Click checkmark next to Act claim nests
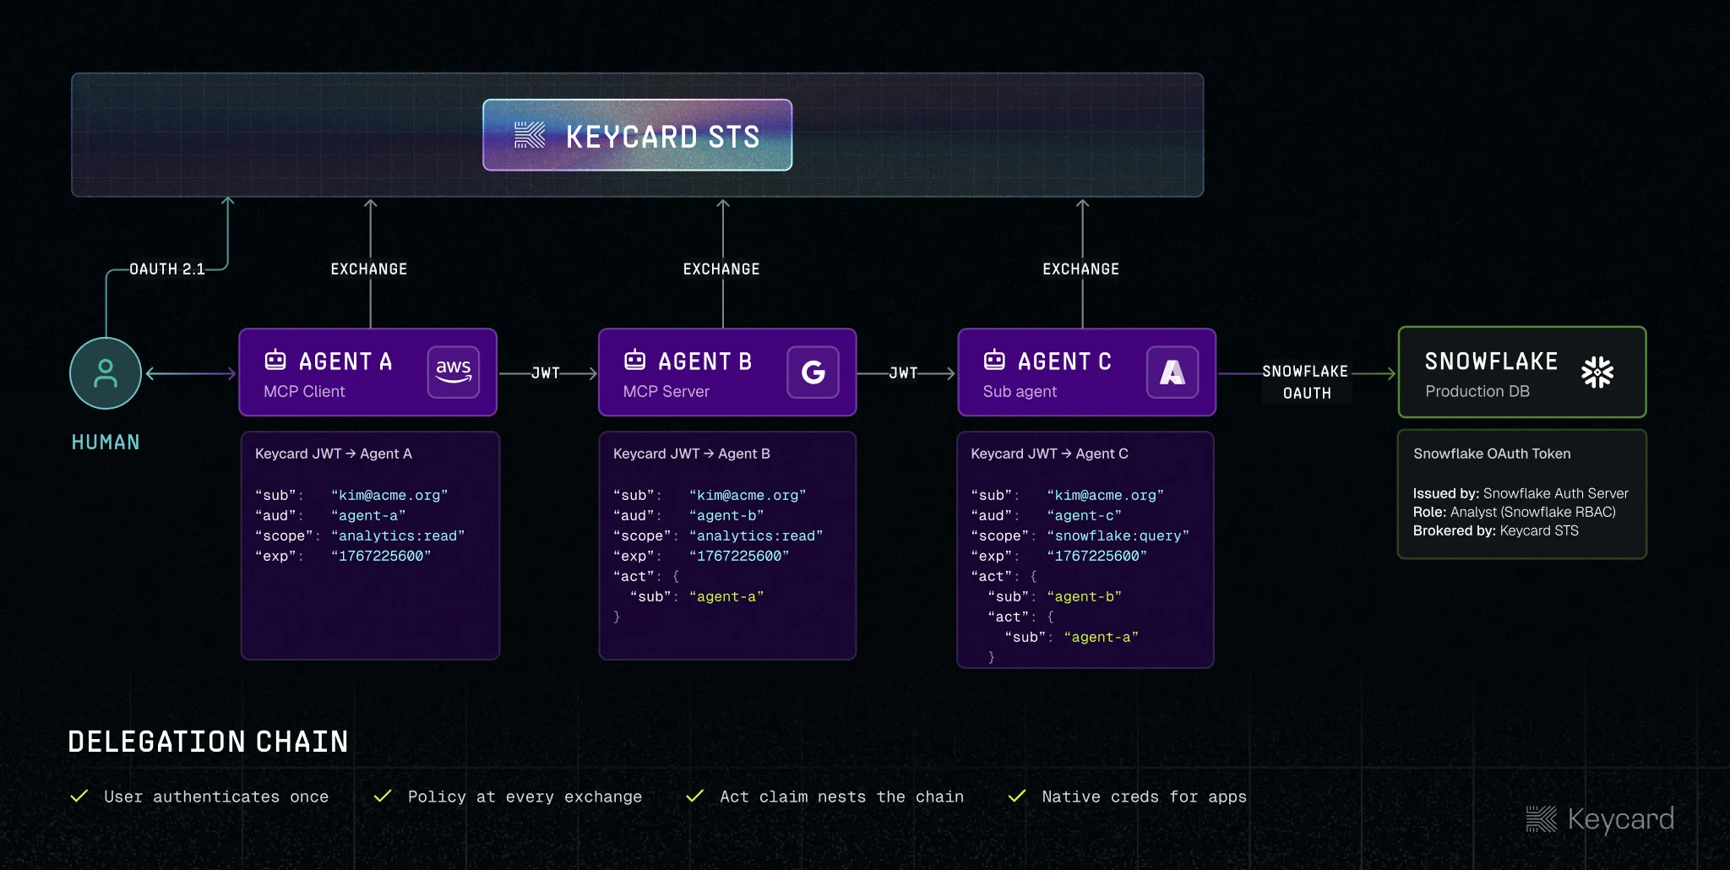Image resolution: width=1730 pixels, height=870 pixels. point(695,796)
